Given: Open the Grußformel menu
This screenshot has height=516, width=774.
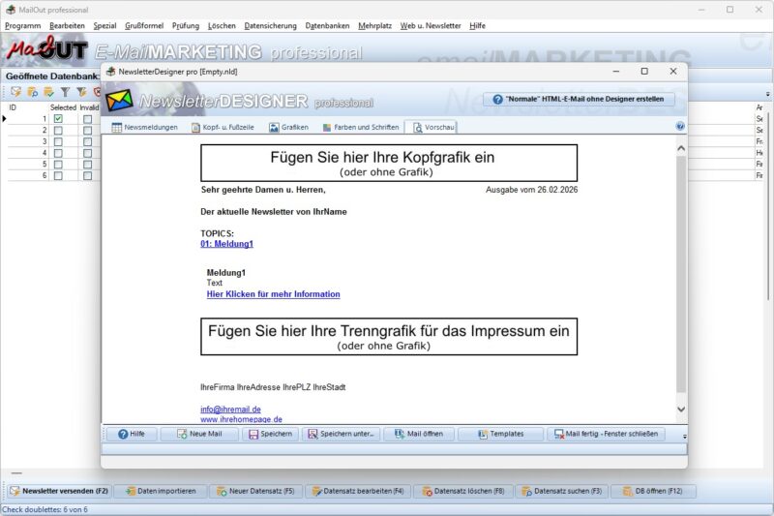Looking at the screenshot, I should (144, 26).
